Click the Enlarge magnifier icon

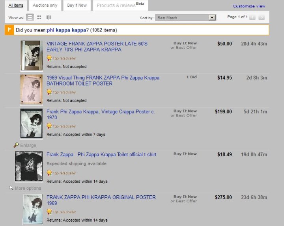(16, 145)
